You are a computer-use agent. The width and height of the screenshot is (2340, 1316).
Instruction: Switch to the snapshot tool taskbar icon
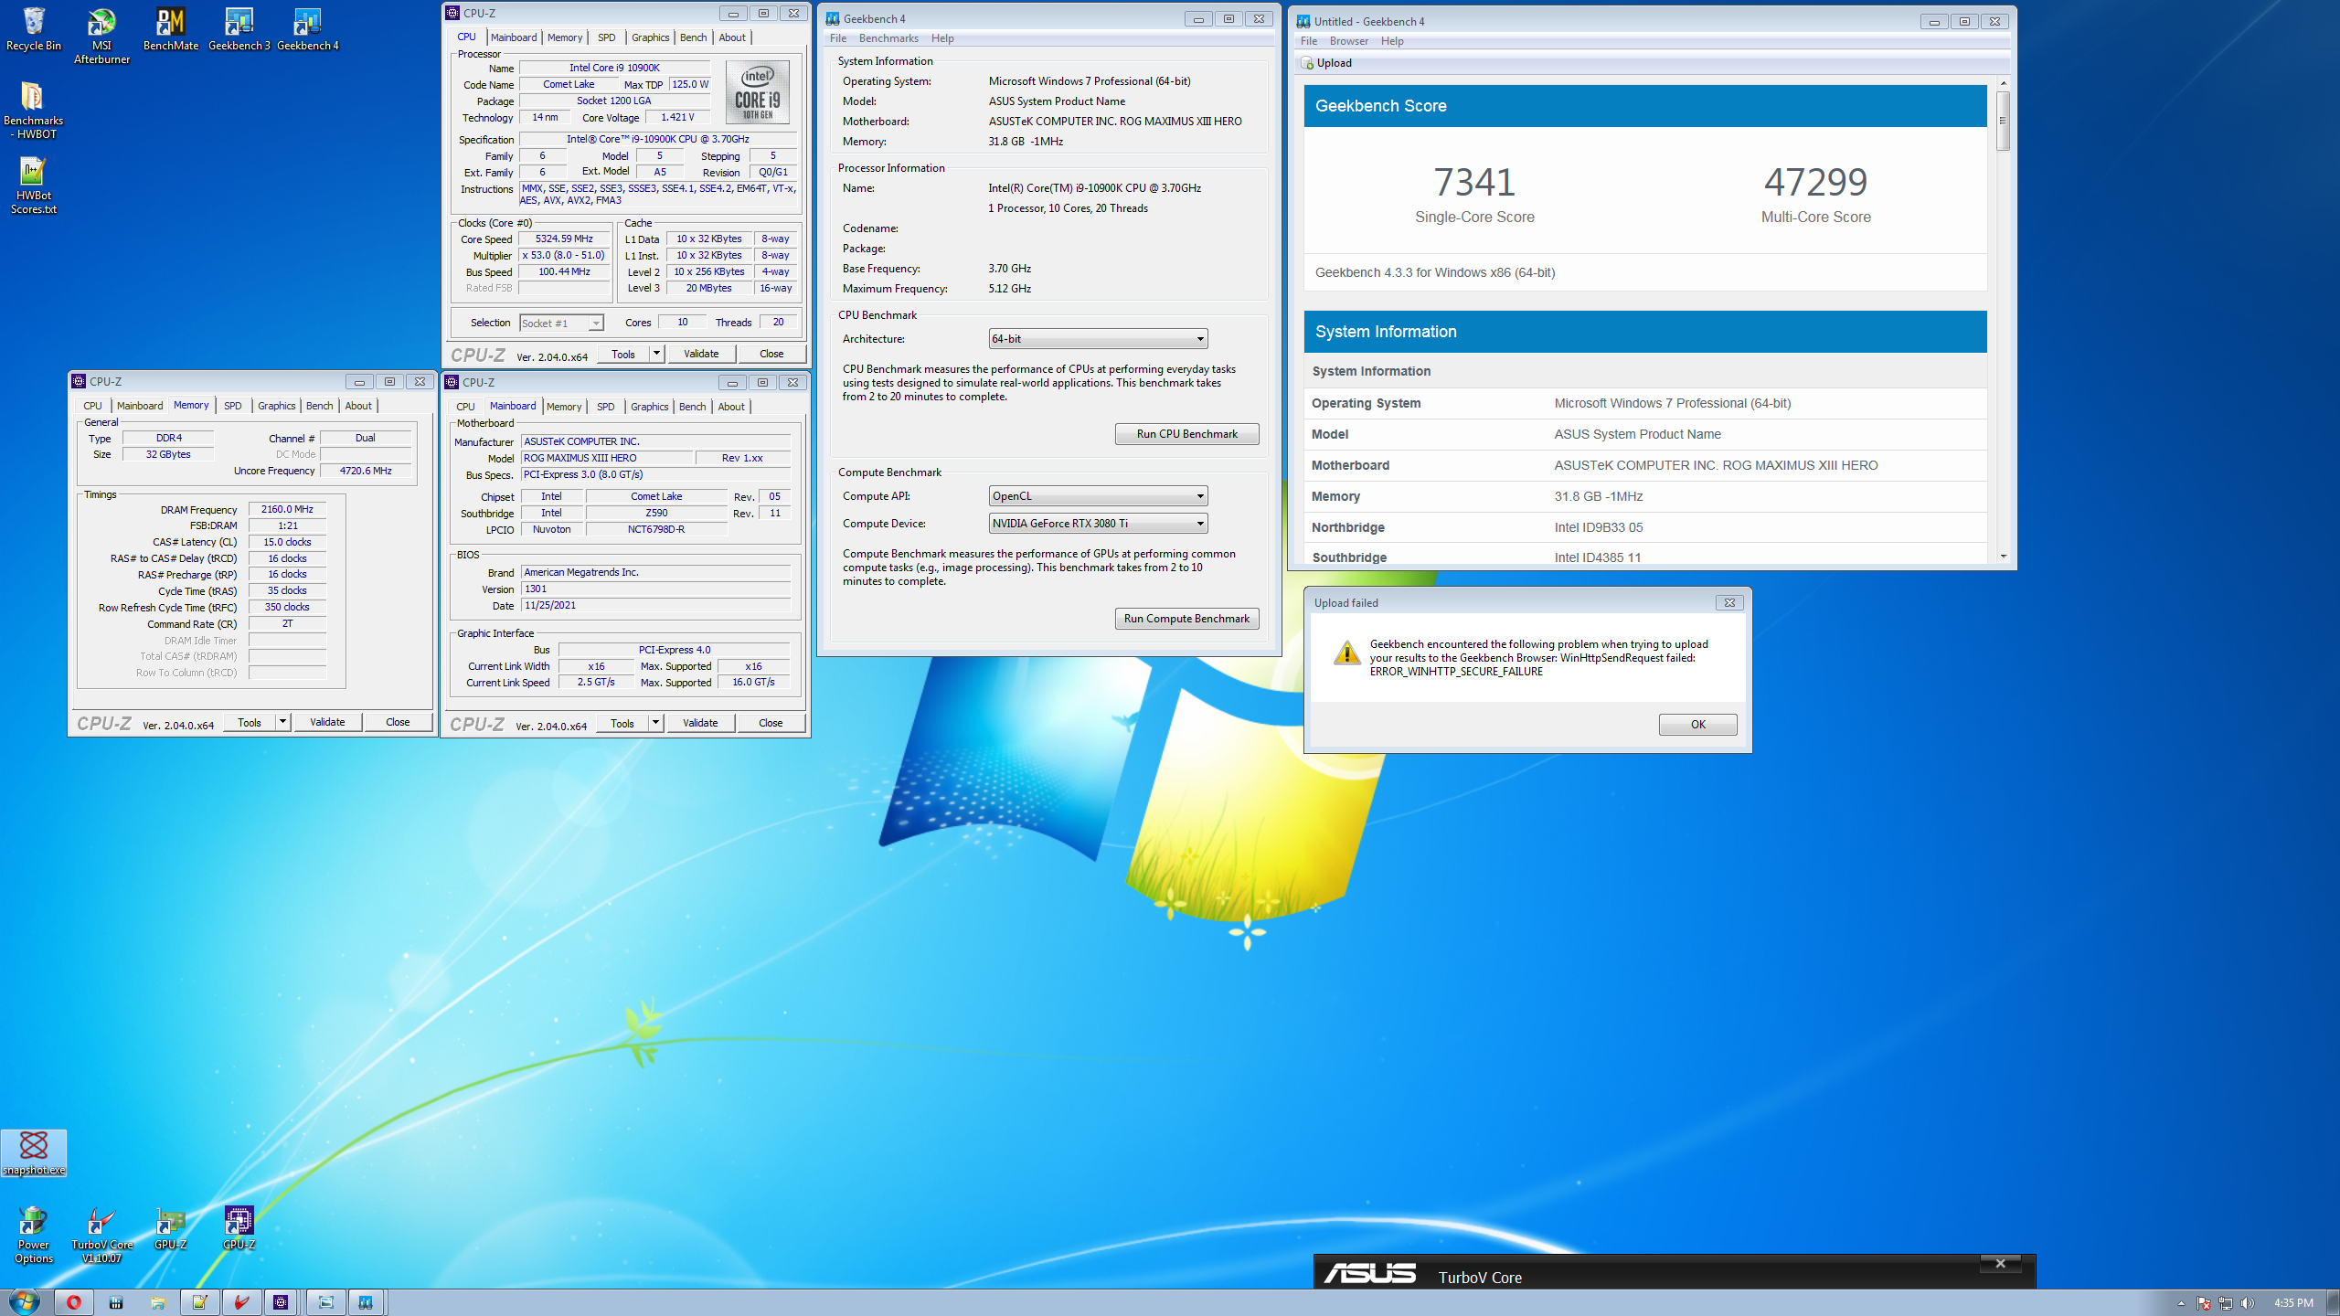click(325, 1302)
